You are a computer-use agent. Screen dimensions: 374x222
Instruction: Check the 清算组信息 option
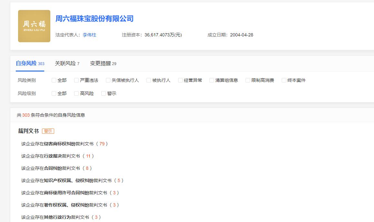point(211,80)
